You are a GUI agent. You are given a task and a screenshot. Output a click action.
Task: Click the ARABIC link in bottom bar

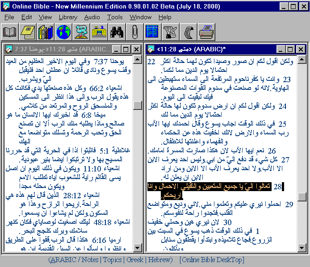[x=63, y=259]
